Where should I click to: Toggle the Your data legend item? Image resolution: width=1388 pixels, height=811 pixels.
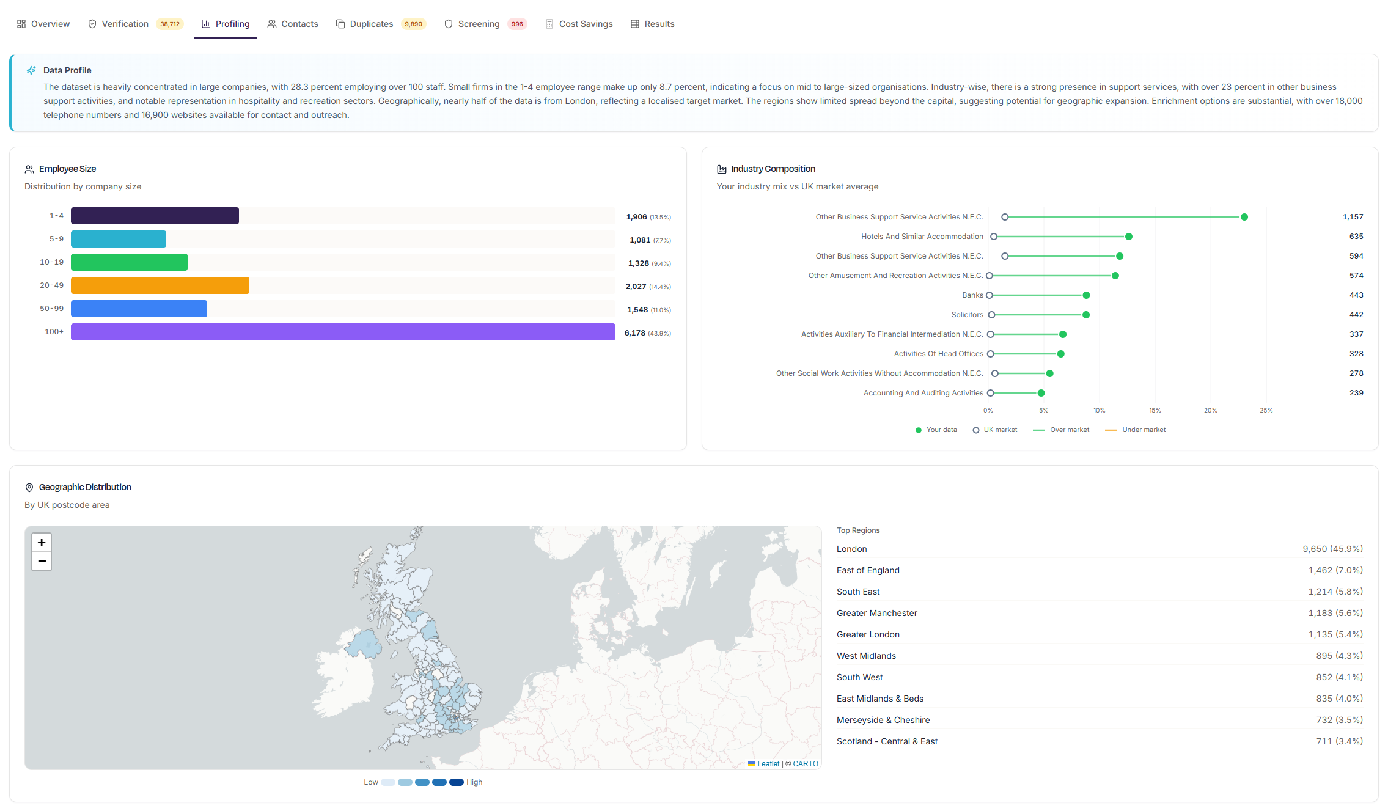[936, 430]
